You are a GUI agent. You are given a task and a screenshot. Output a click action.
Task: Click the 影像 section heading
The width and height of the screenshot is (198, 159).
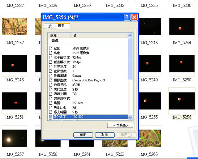click(55, 41)
